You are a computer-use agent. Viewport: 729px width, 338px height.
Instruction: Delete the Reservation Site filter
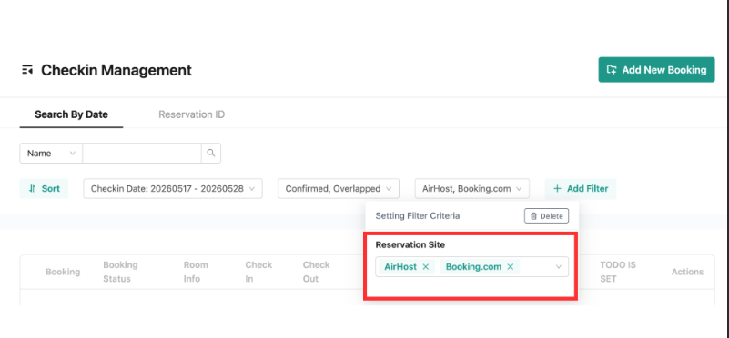coord(546,216)
